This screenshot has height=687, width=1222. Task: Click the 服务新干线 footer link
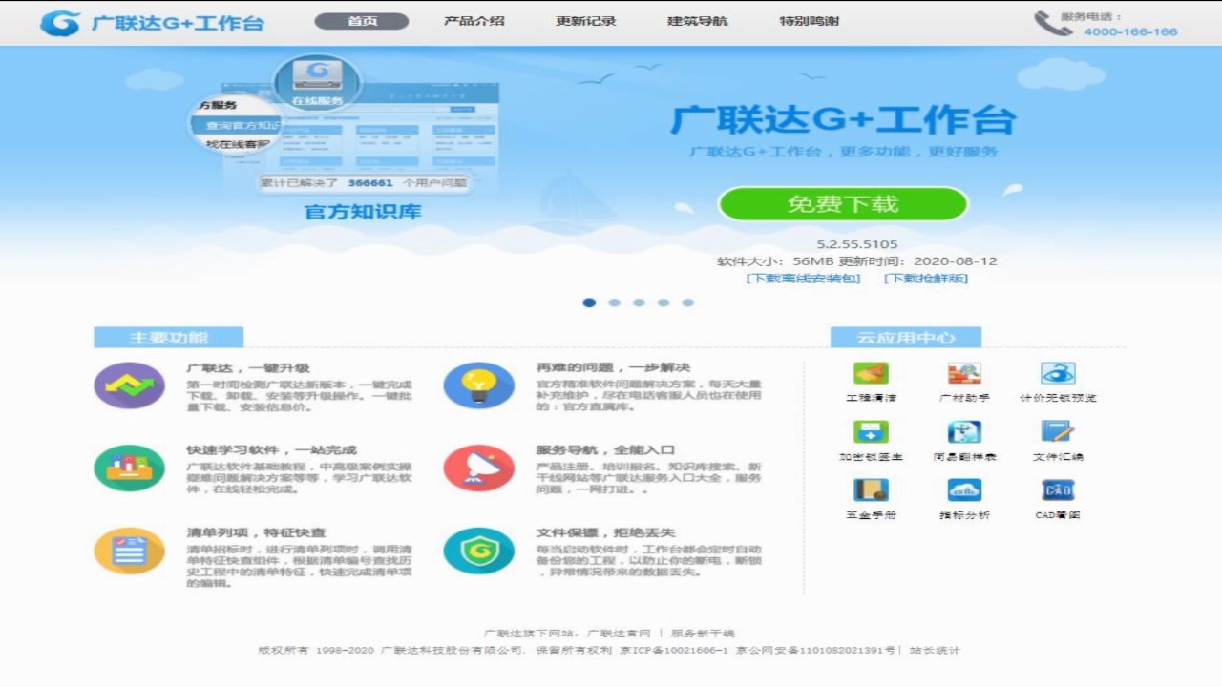(x=703, y=634)
